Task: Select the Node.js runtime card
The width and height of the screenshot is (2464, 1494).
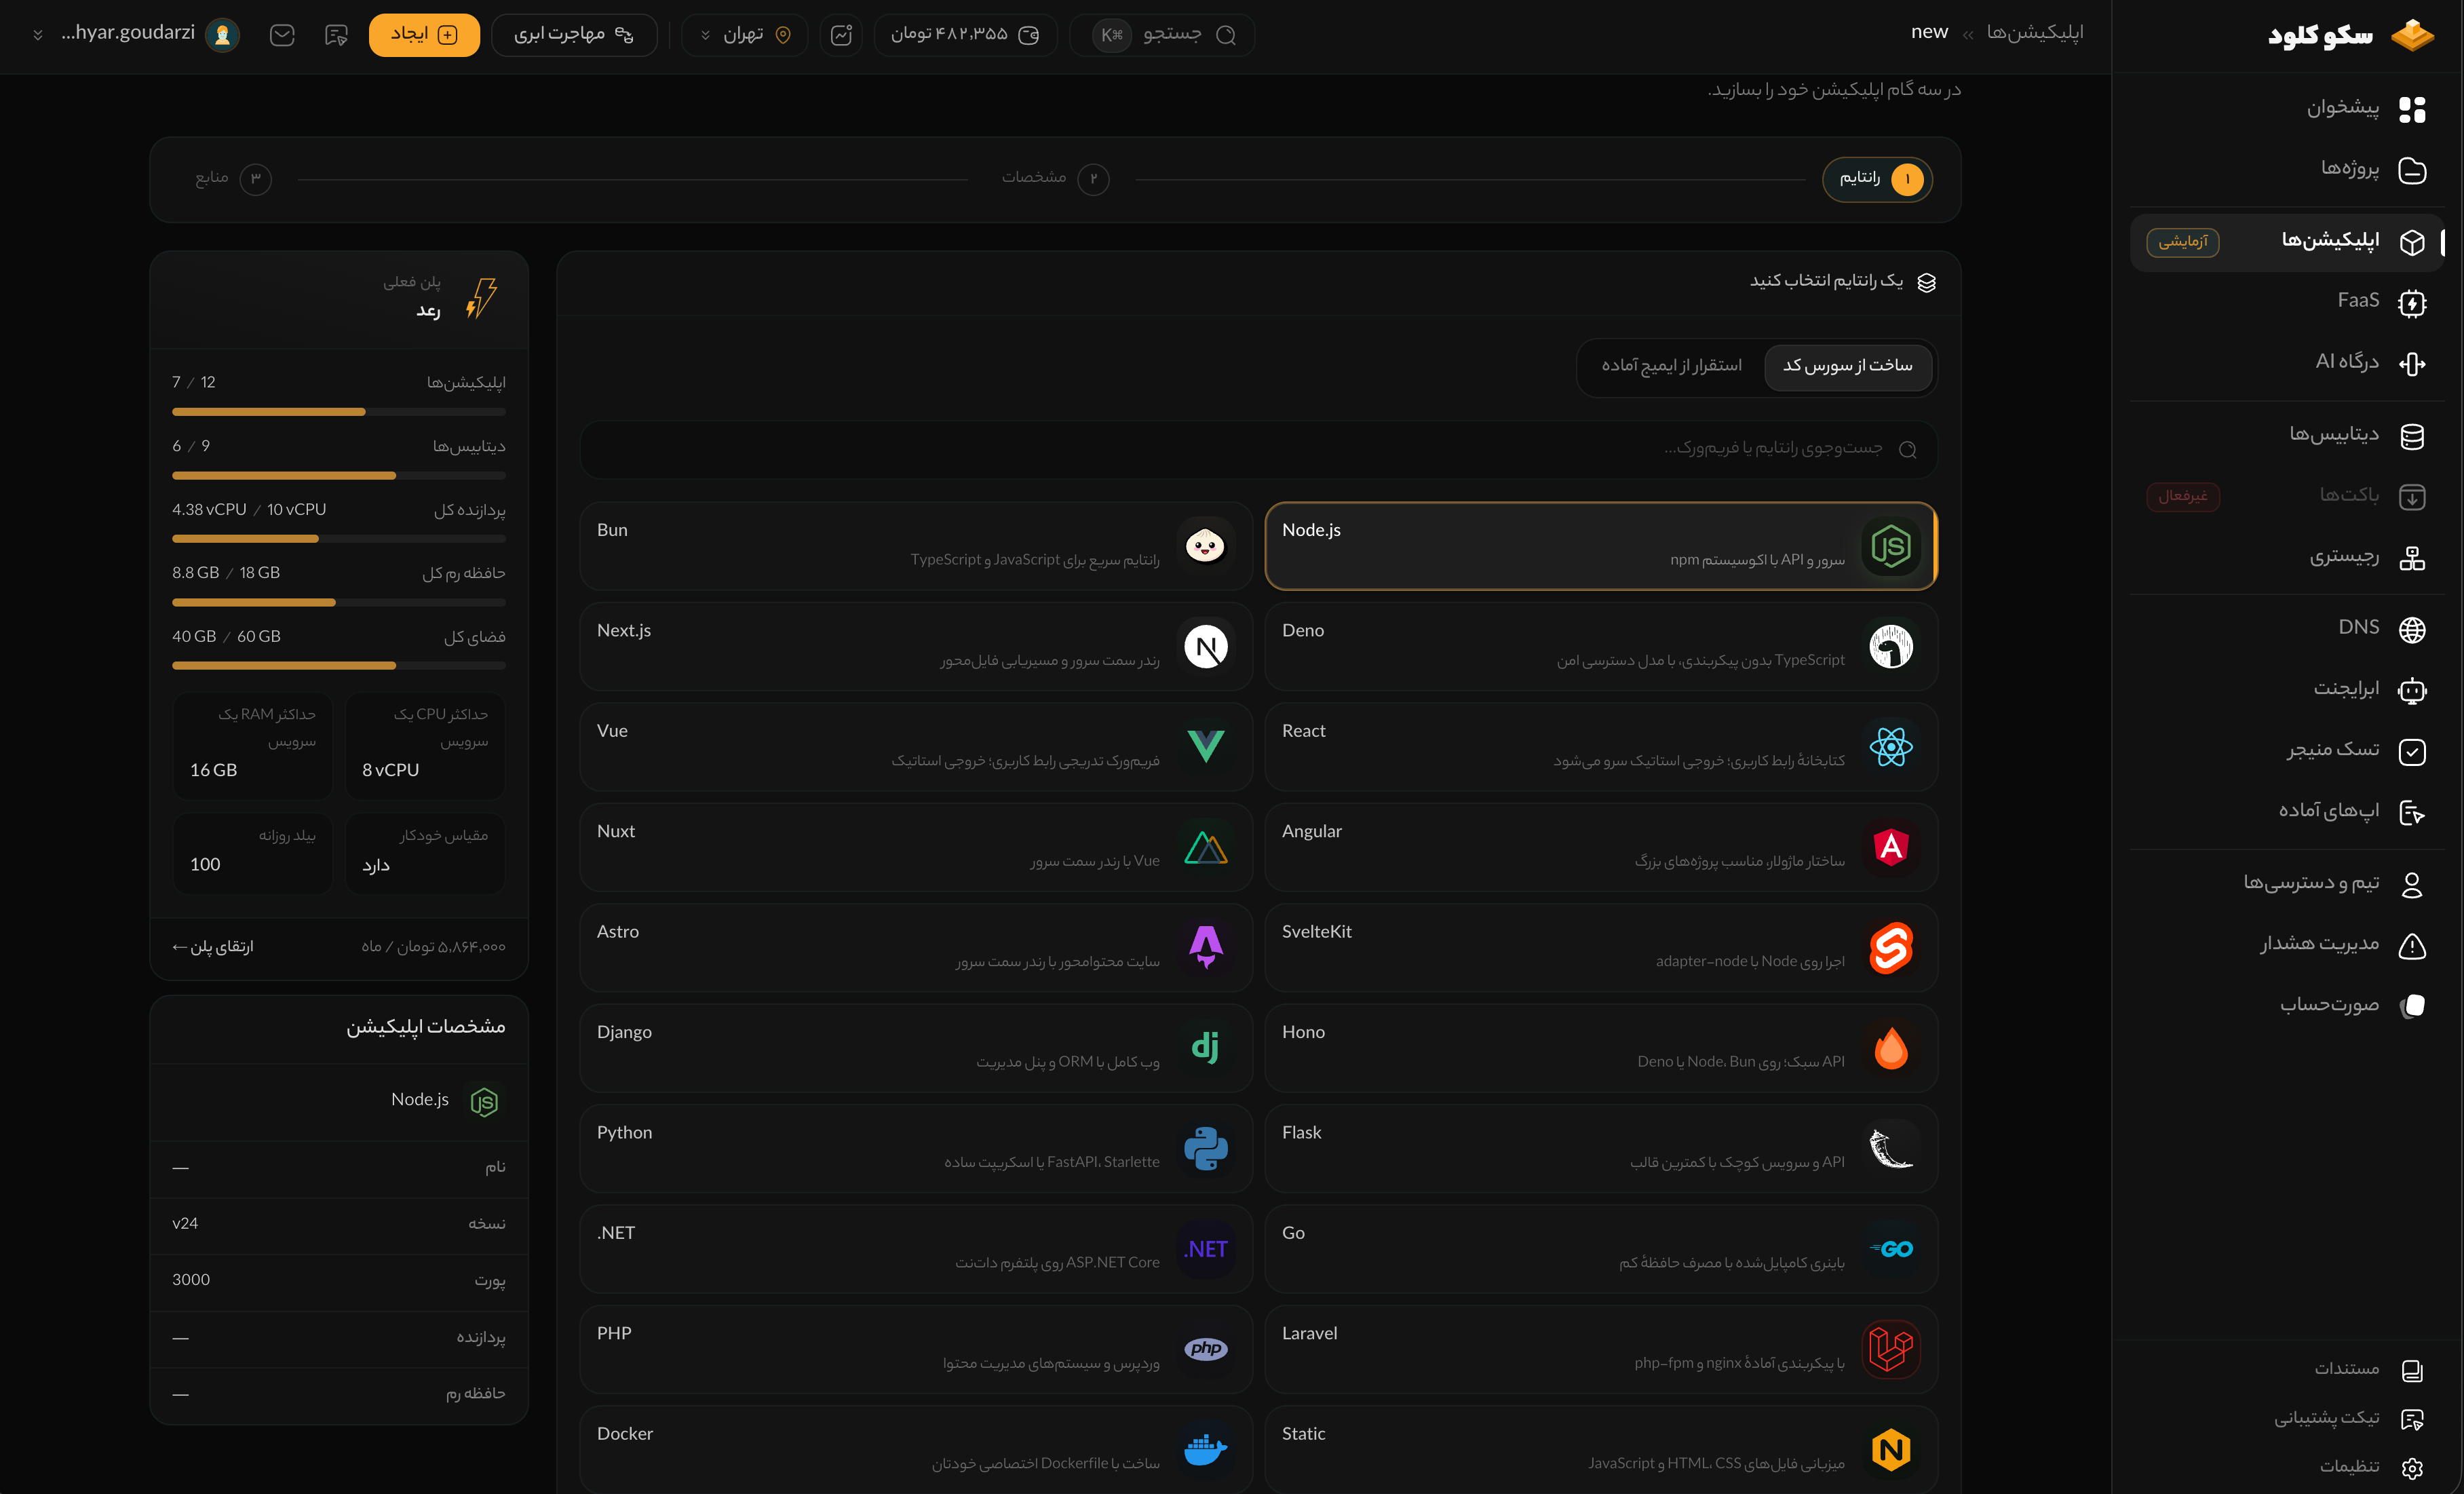Action: click(x=1601, y=546)
